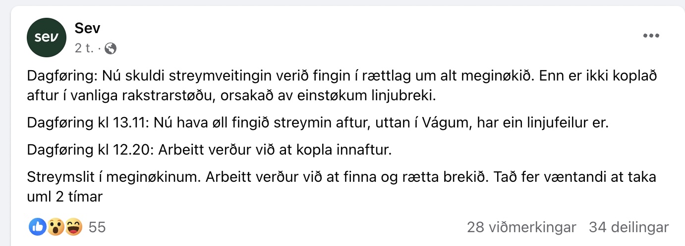Screen dimensions: 685x246
Task: Click the text "uml 2 tímar"
Action: pos(64,197)
